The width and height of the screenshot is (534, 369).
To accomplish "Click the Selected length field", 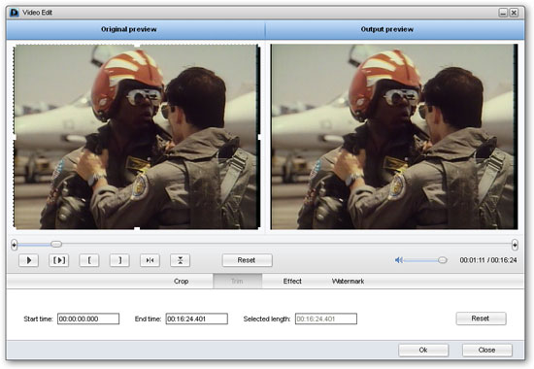I will (x=326, y=319).
